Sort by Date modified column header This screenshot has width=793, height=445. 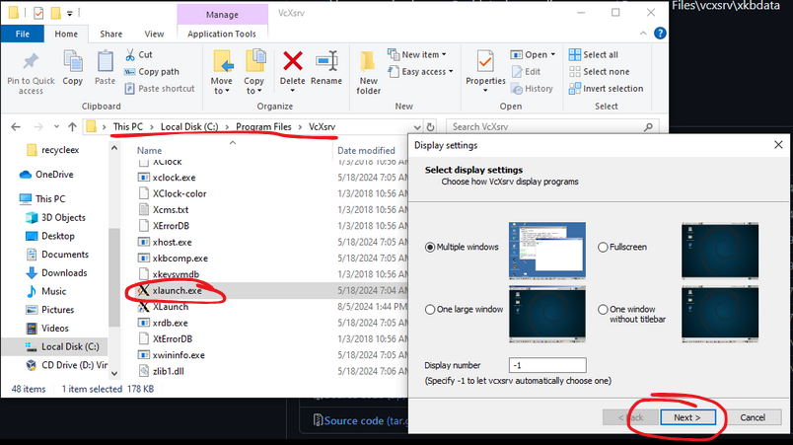tap(366, 151)
